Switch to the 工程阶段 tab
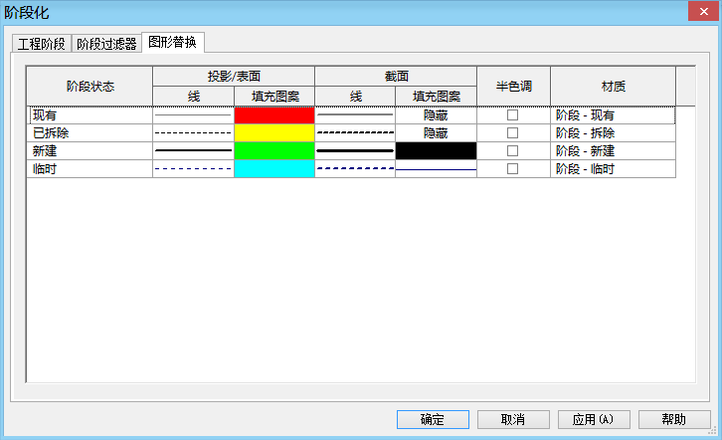This screenshot has width=722, height=440. pyautogui.click(x=42, y=44)
